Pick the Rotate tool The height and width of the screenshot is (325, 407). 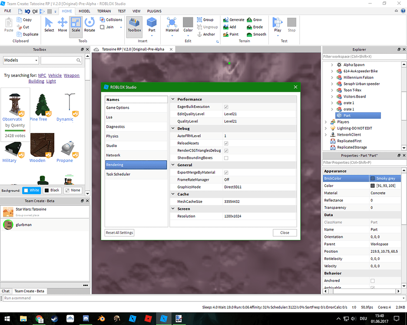tap(89, 25)
